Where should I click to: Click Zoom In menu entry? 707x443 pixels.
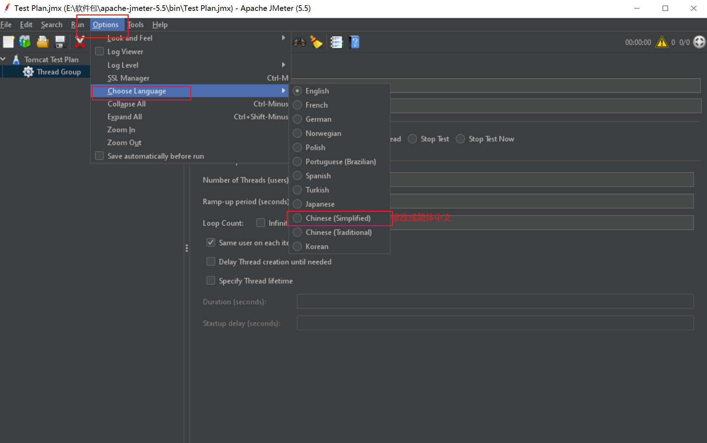coord(190,130)
